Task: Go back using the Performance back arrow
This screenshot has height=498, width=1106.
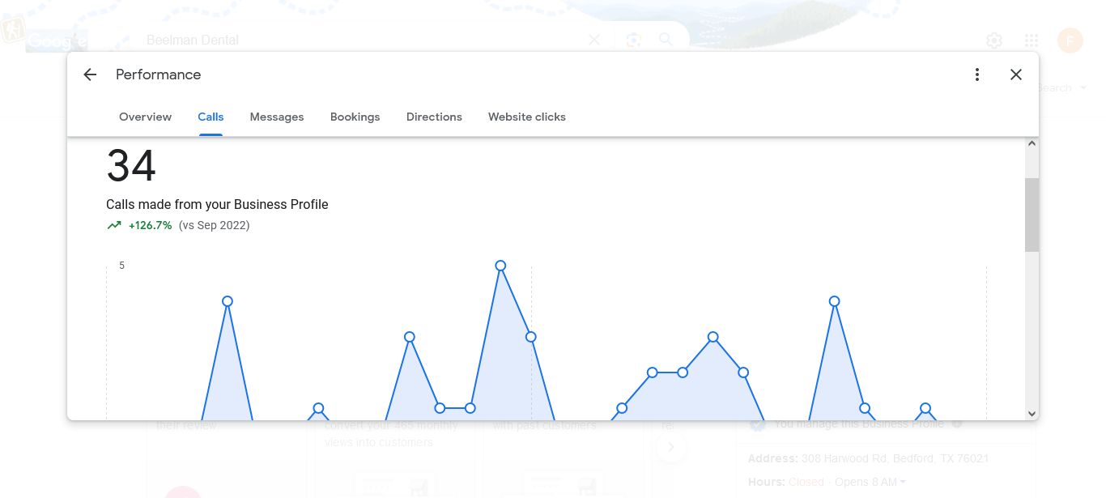Action: [90, 74]
